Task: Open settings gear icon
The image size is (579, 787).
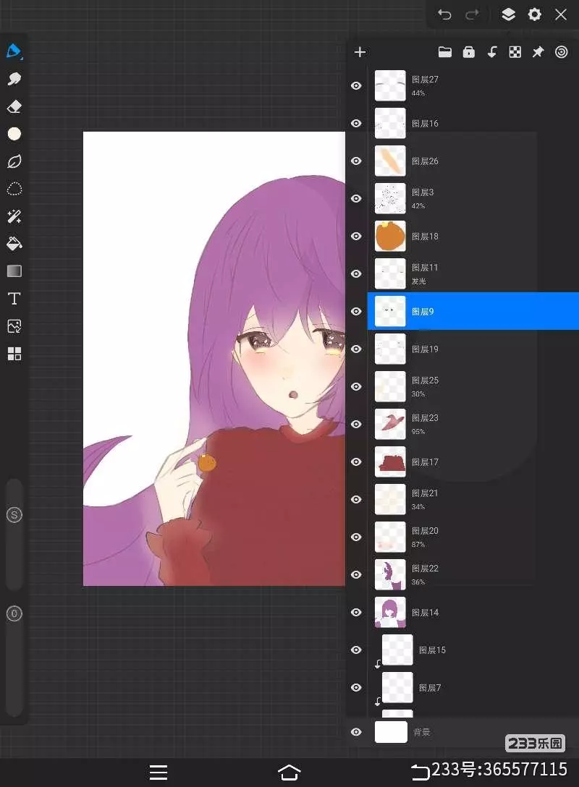Action: pos(535,14)
